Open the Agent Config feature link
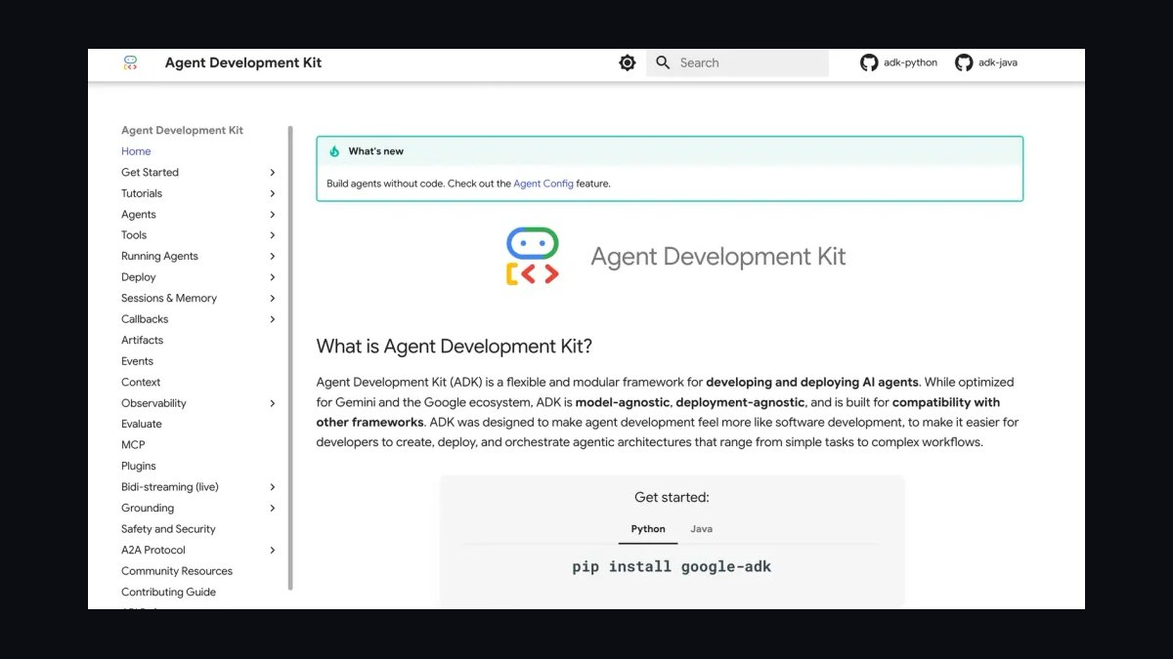1173x659 pixels. [543, 184]
